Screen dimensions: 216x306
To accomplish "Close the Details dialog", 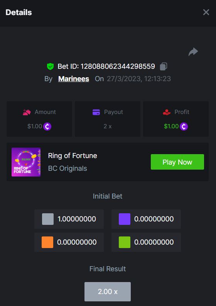I will [206, 12].
